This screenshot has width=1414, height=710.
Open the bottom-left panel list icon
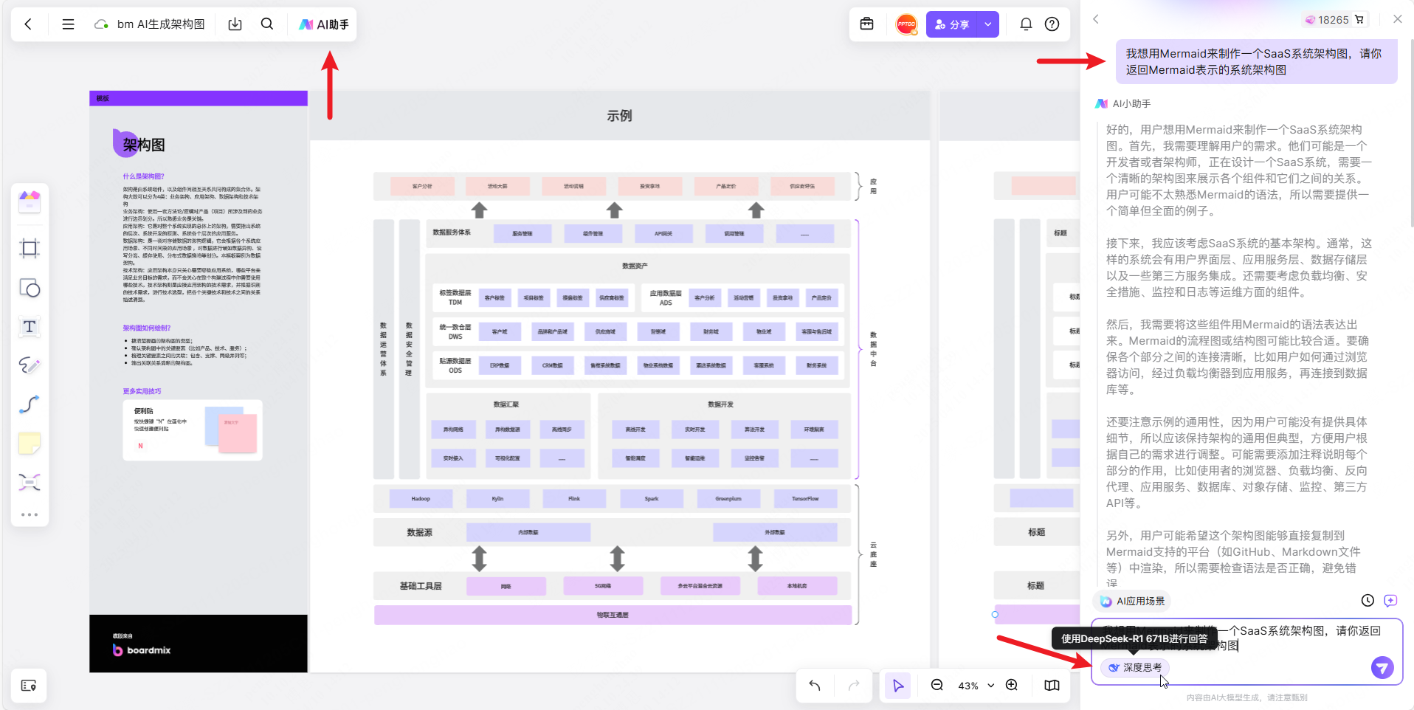click(x=29, y=686)
